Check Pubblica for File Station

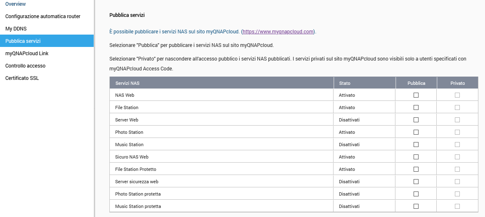point(416,107)
